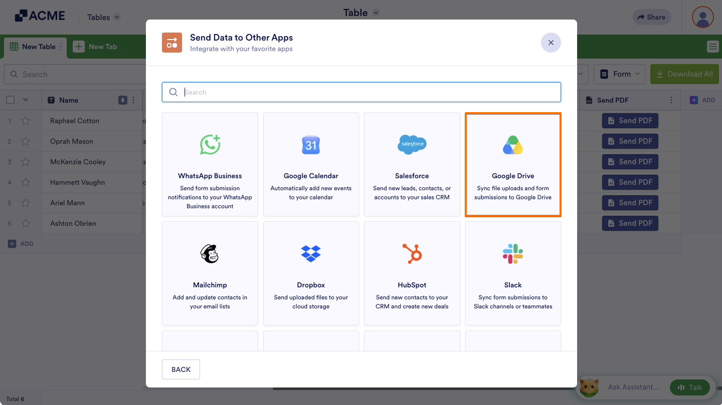Focus the integrations search field
This screenshot has height=405, width=722.
[361, 92]
